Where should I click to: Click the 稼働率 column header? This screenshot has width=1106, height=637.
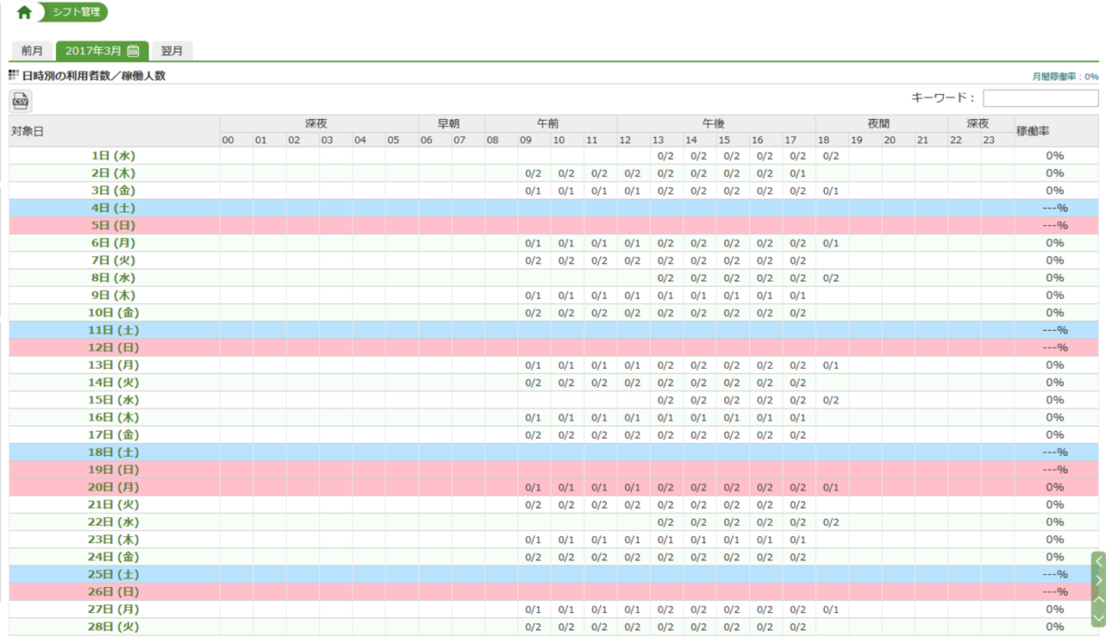[1033, 131]
